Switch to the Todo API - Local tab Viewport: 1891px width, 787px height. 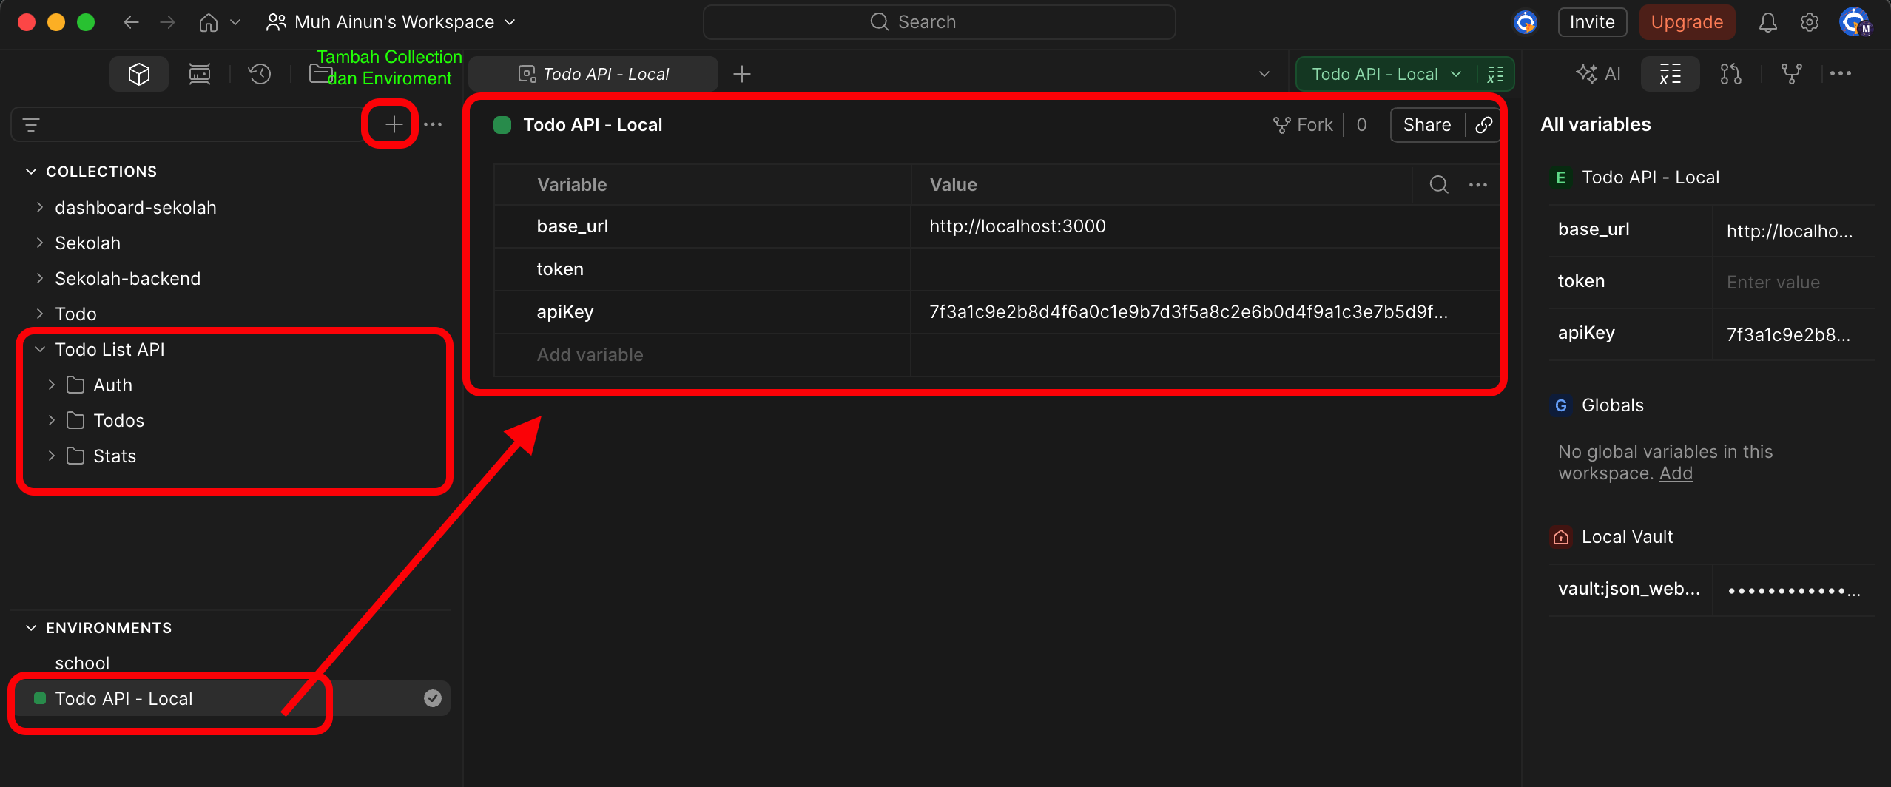coord(593,74)
